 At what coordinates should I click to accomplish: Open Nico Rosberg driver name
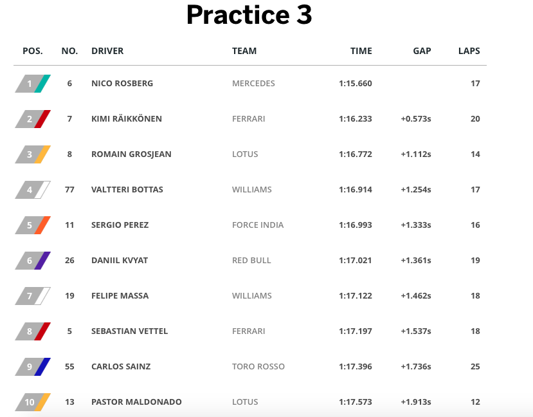122,83
